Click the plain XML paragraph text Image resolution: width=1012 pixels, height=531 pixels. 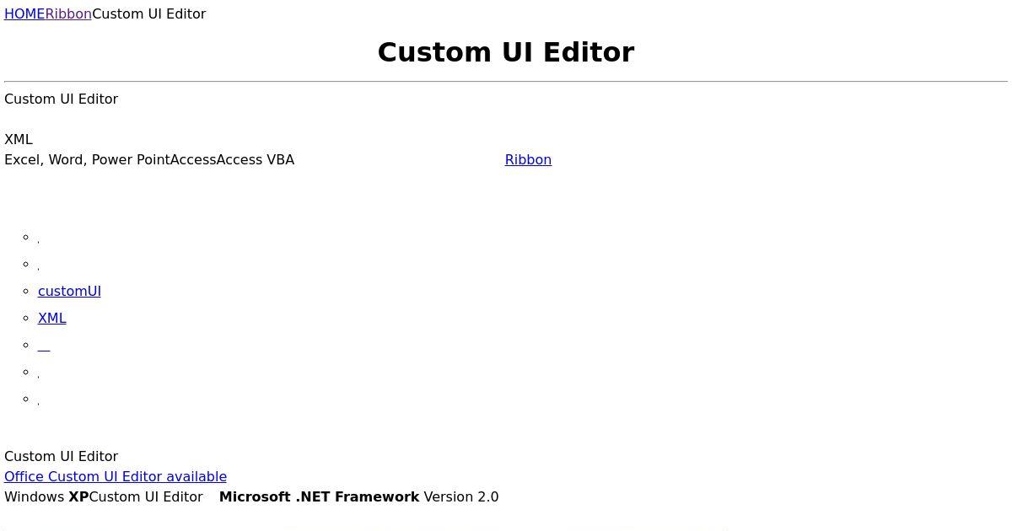coord(19,139)
